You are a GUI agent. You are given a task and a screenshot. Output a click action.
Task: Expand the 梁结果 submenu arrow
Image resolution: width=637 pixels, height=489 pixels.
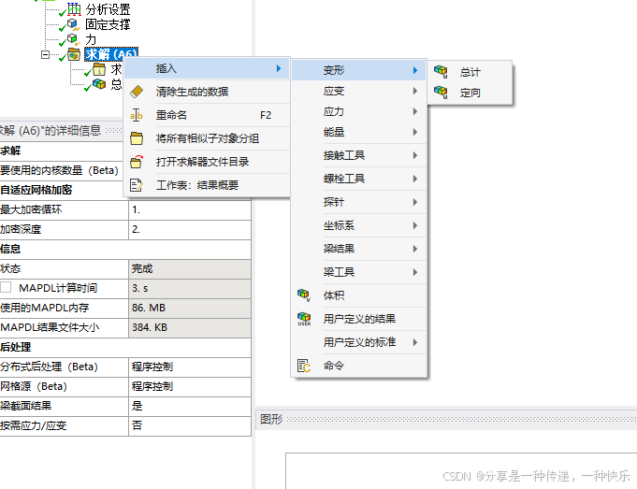coord(415,249)
